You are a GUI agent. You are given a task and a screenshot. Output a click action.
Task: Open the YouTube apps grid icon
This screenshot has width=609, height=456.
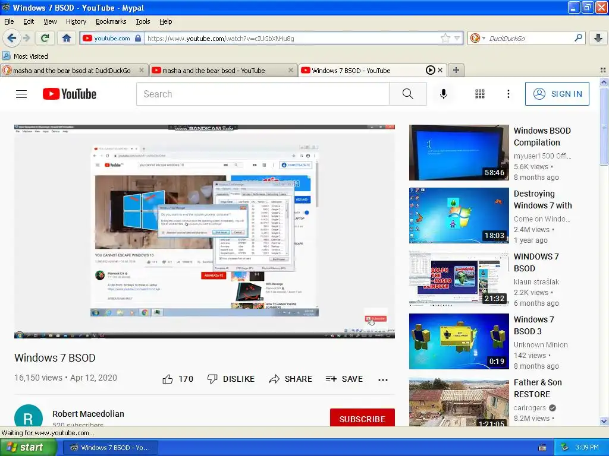pyautogui.click(x=480, y=94)
